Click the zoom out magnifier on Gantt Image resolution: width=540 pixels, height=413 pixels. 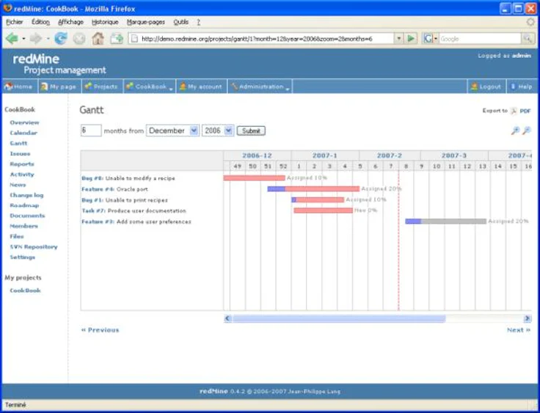point(527,131)
